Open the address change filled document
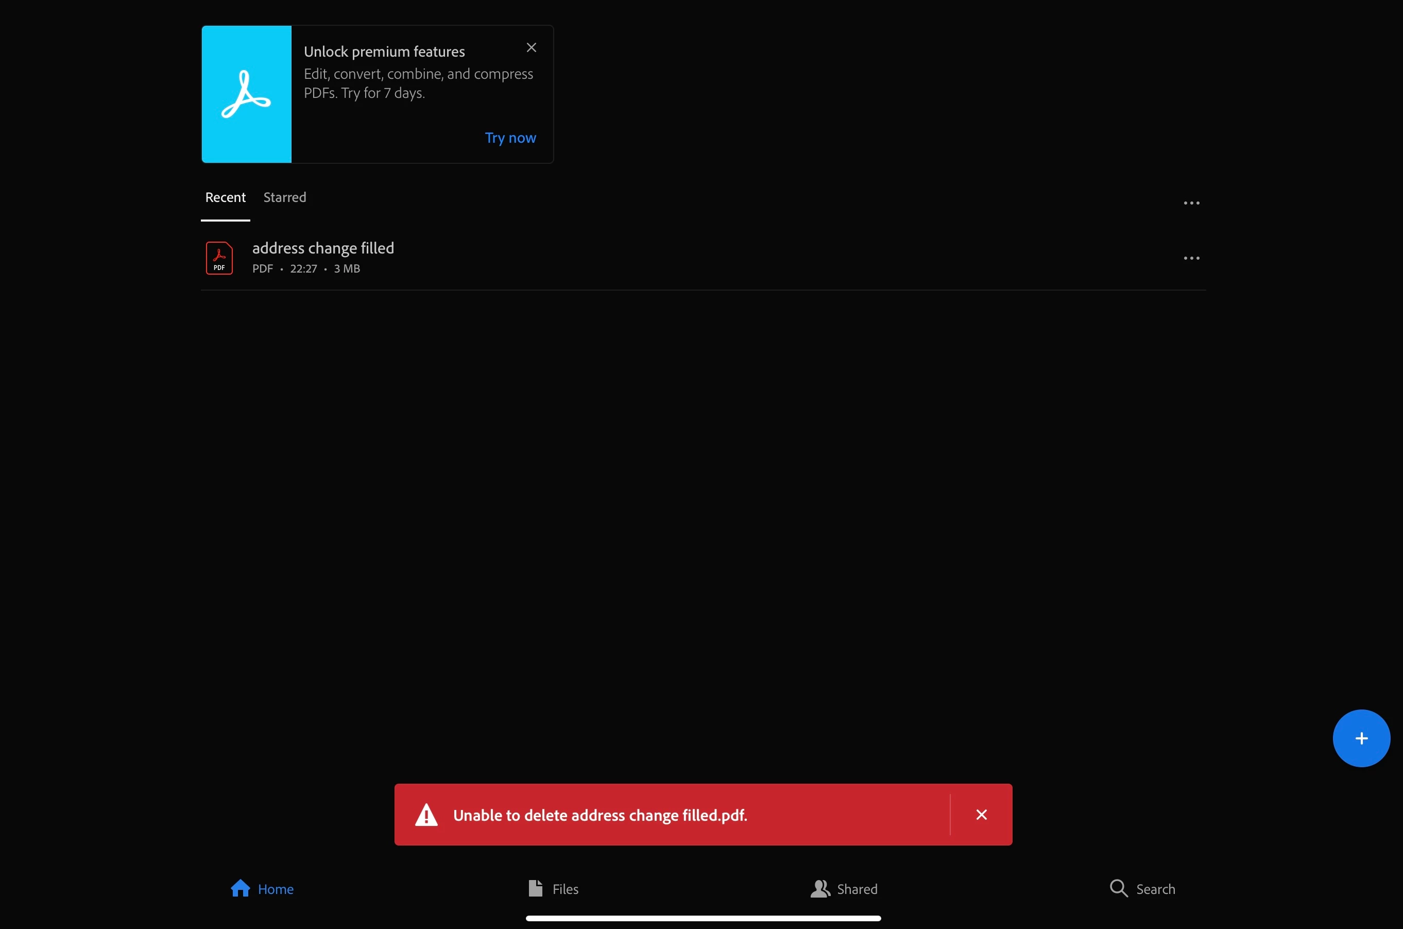This screenshot has width=1403, height=929. [x=323, y=248]
